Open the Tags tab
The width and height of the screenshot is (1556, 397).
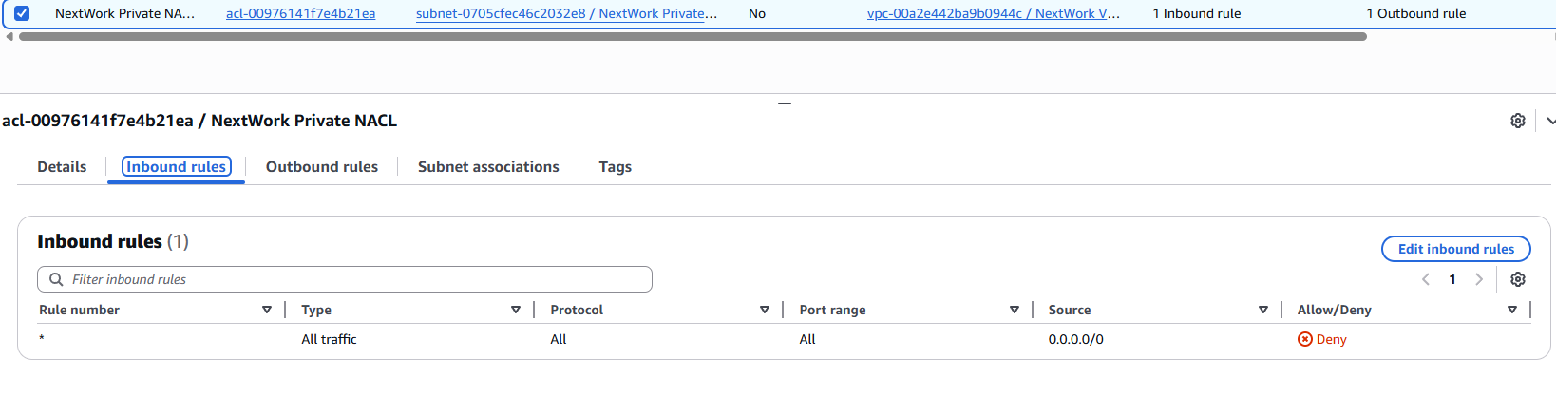[x=615, y=167]
